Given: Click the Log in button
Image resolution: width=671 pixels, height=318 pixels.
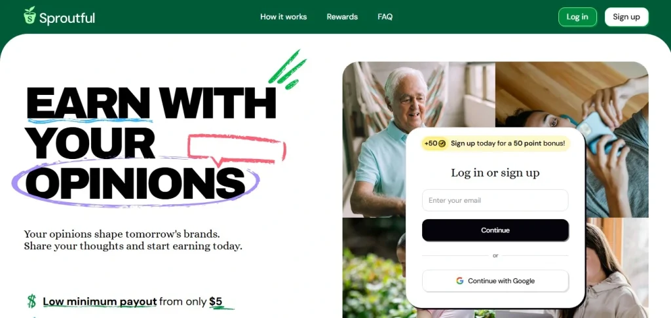Looking at the screenshot, I should pyautogui.click(x=577, y=17).
